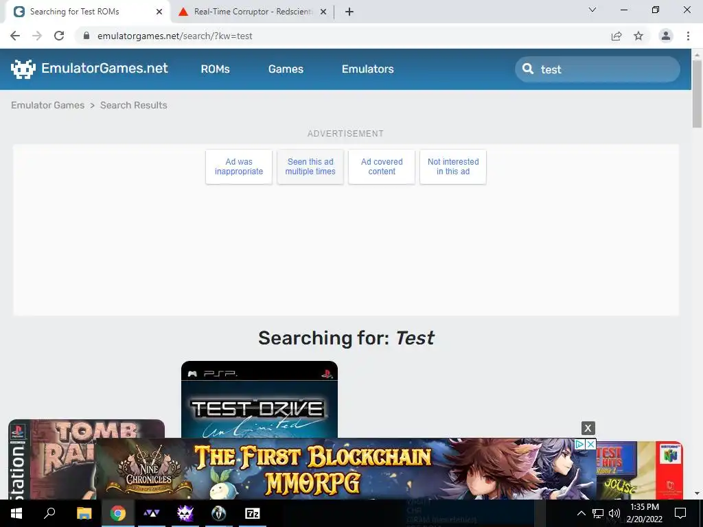Viewport: 703px width, 527px height.
Task: Close the ad with the small blue X icon
Action: [591, 444]
